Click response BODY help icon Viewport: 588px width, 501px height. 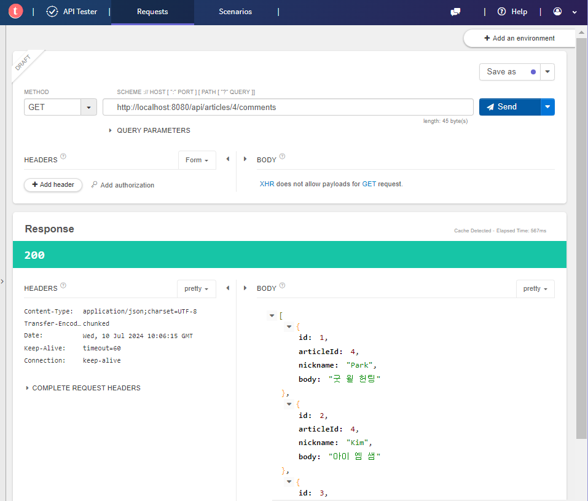click(283, 285)
